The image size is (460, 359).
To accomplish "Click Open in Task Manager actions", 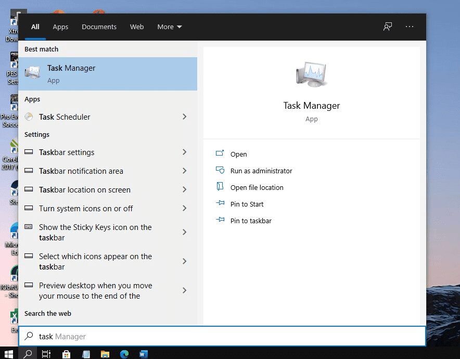I will pos(238,155).
